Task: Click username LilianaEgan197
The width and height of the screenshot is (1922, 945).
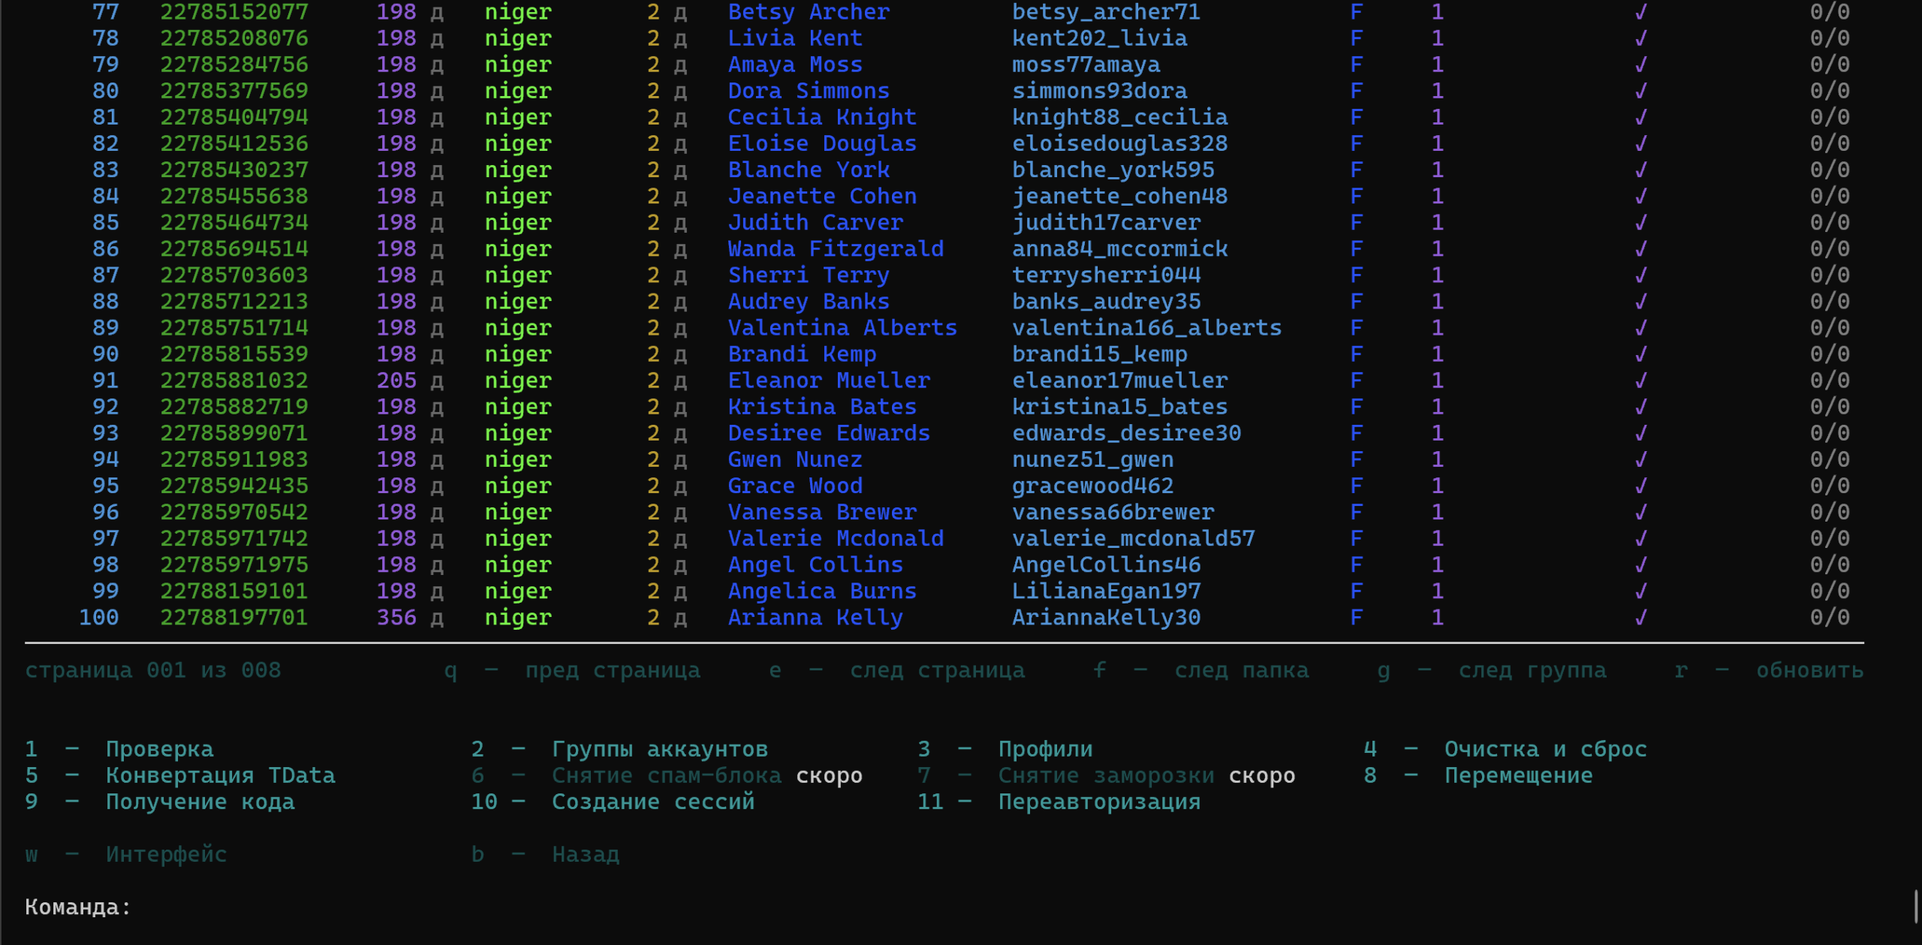Action: [1106, 591]
